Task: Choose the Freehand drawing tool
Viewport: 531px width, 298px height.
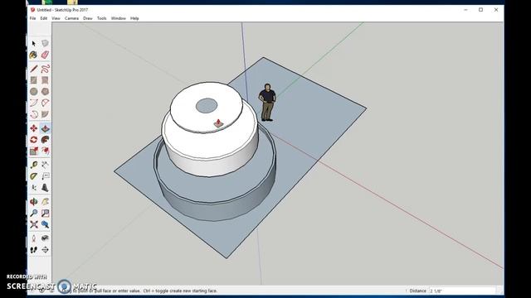Action: (x=45, y=69)
